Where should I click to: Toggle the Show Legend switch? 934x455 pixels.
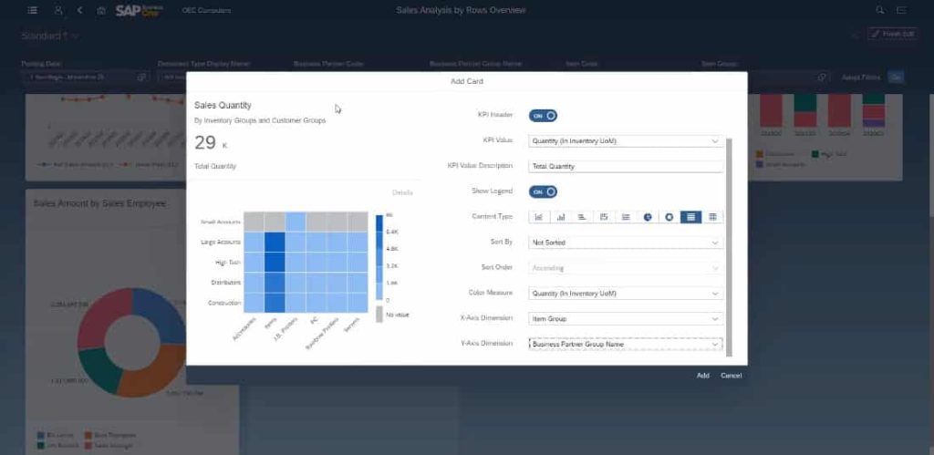point(543,191)
